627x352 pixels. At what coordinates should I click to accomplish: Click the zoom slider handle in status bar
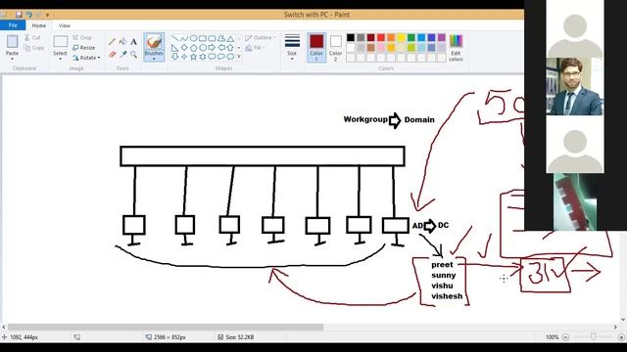[x=594, y=337]
